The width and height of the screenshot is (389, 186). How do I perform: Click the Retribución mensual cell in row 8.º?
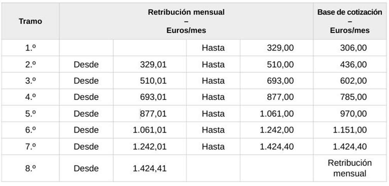tap(350, 168)
